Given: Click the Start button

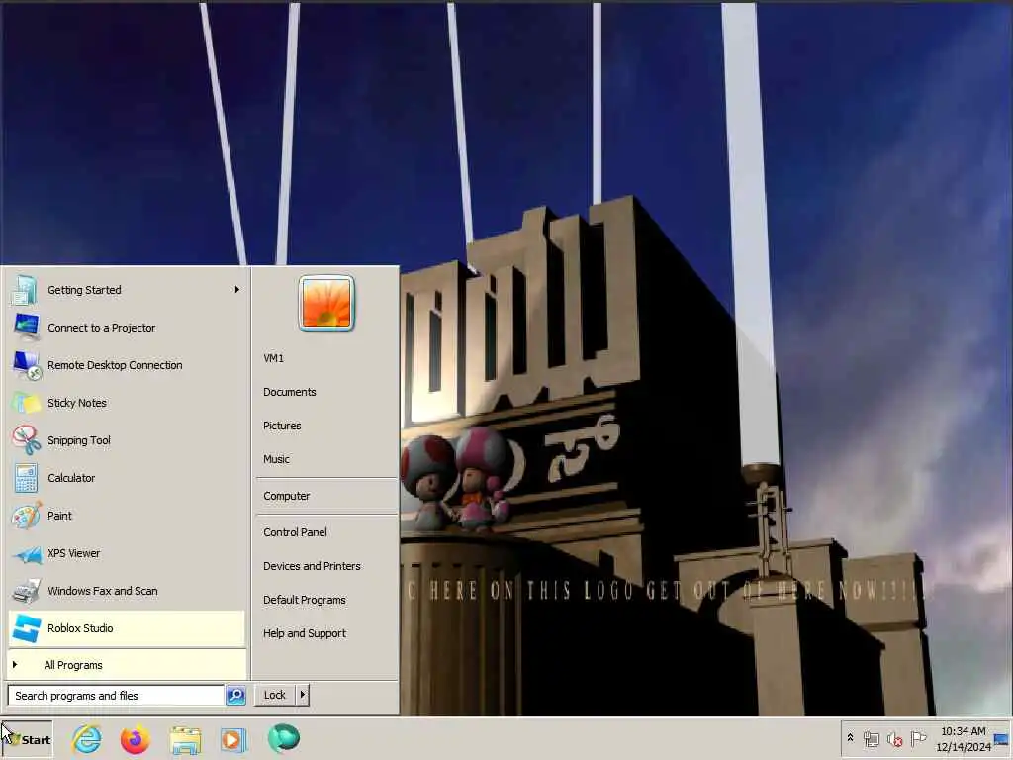Looking at the screenshot, I should (x=28, y=740).
